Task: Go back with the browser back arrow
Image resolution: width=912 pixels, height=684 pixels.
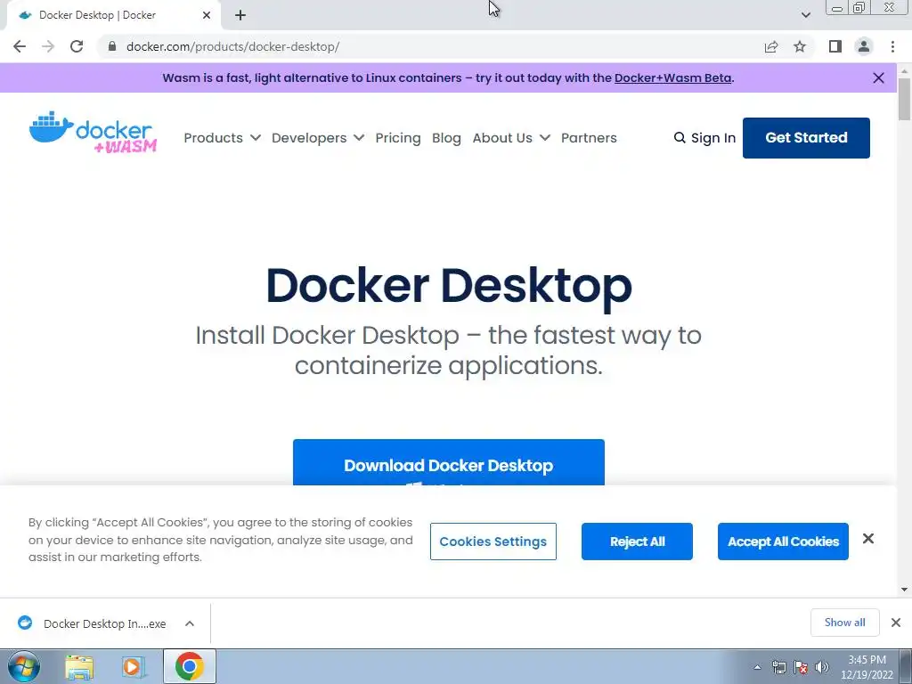Action: [x=20, y=46]
